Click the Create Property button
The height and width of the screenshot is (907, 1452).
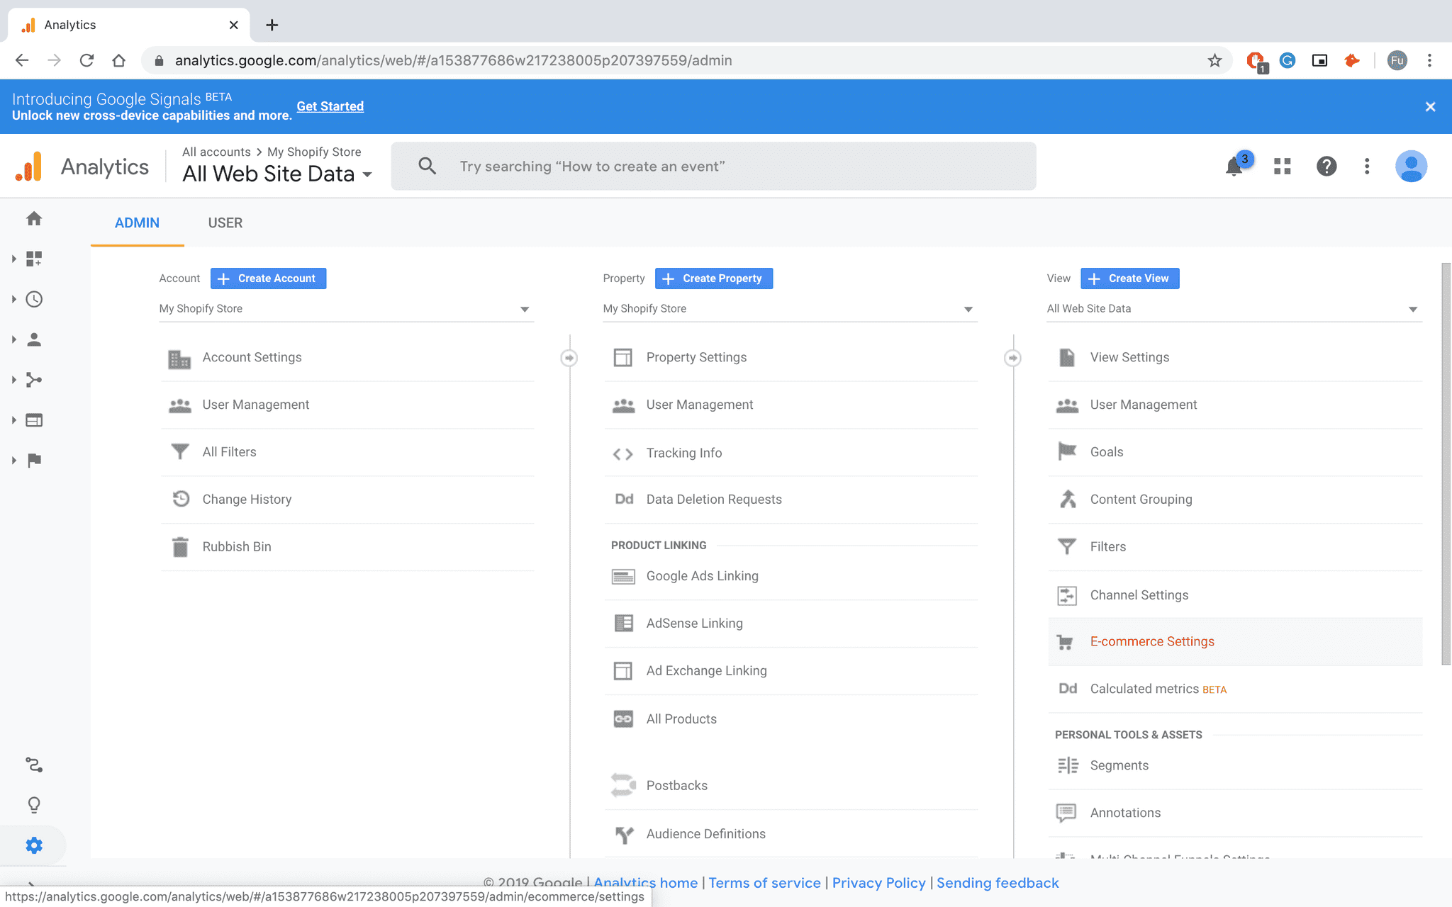[x=713, y=278]
